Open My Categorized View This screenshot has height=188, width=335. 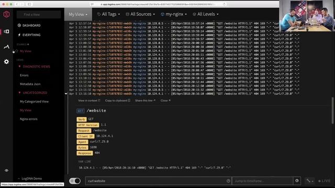[34, 101]
